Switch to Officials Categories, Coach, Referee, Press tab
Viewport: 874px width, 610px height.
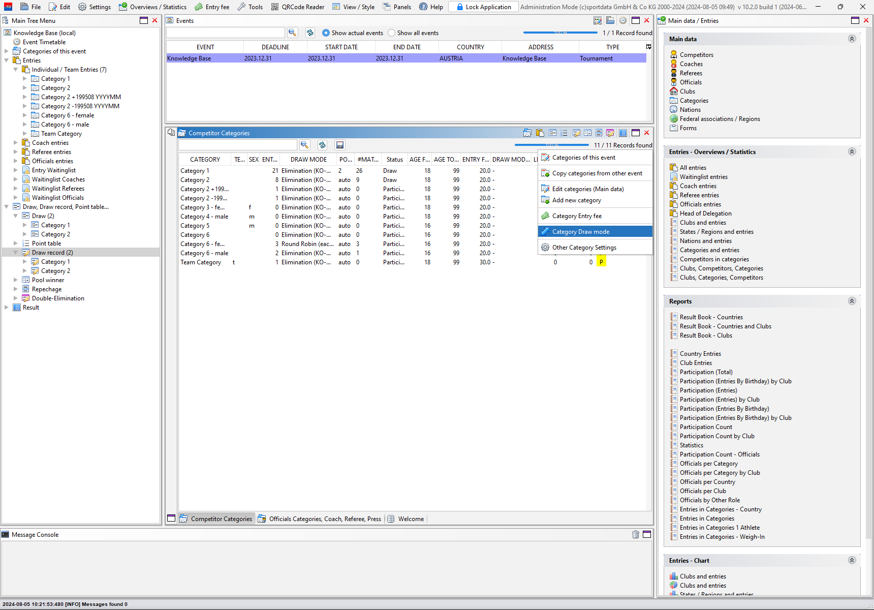[320, 519]
